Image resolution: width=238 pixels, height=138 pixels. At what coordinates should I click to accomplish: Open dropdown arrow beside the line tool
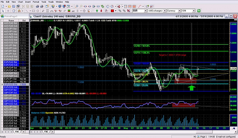click(30, 11)
